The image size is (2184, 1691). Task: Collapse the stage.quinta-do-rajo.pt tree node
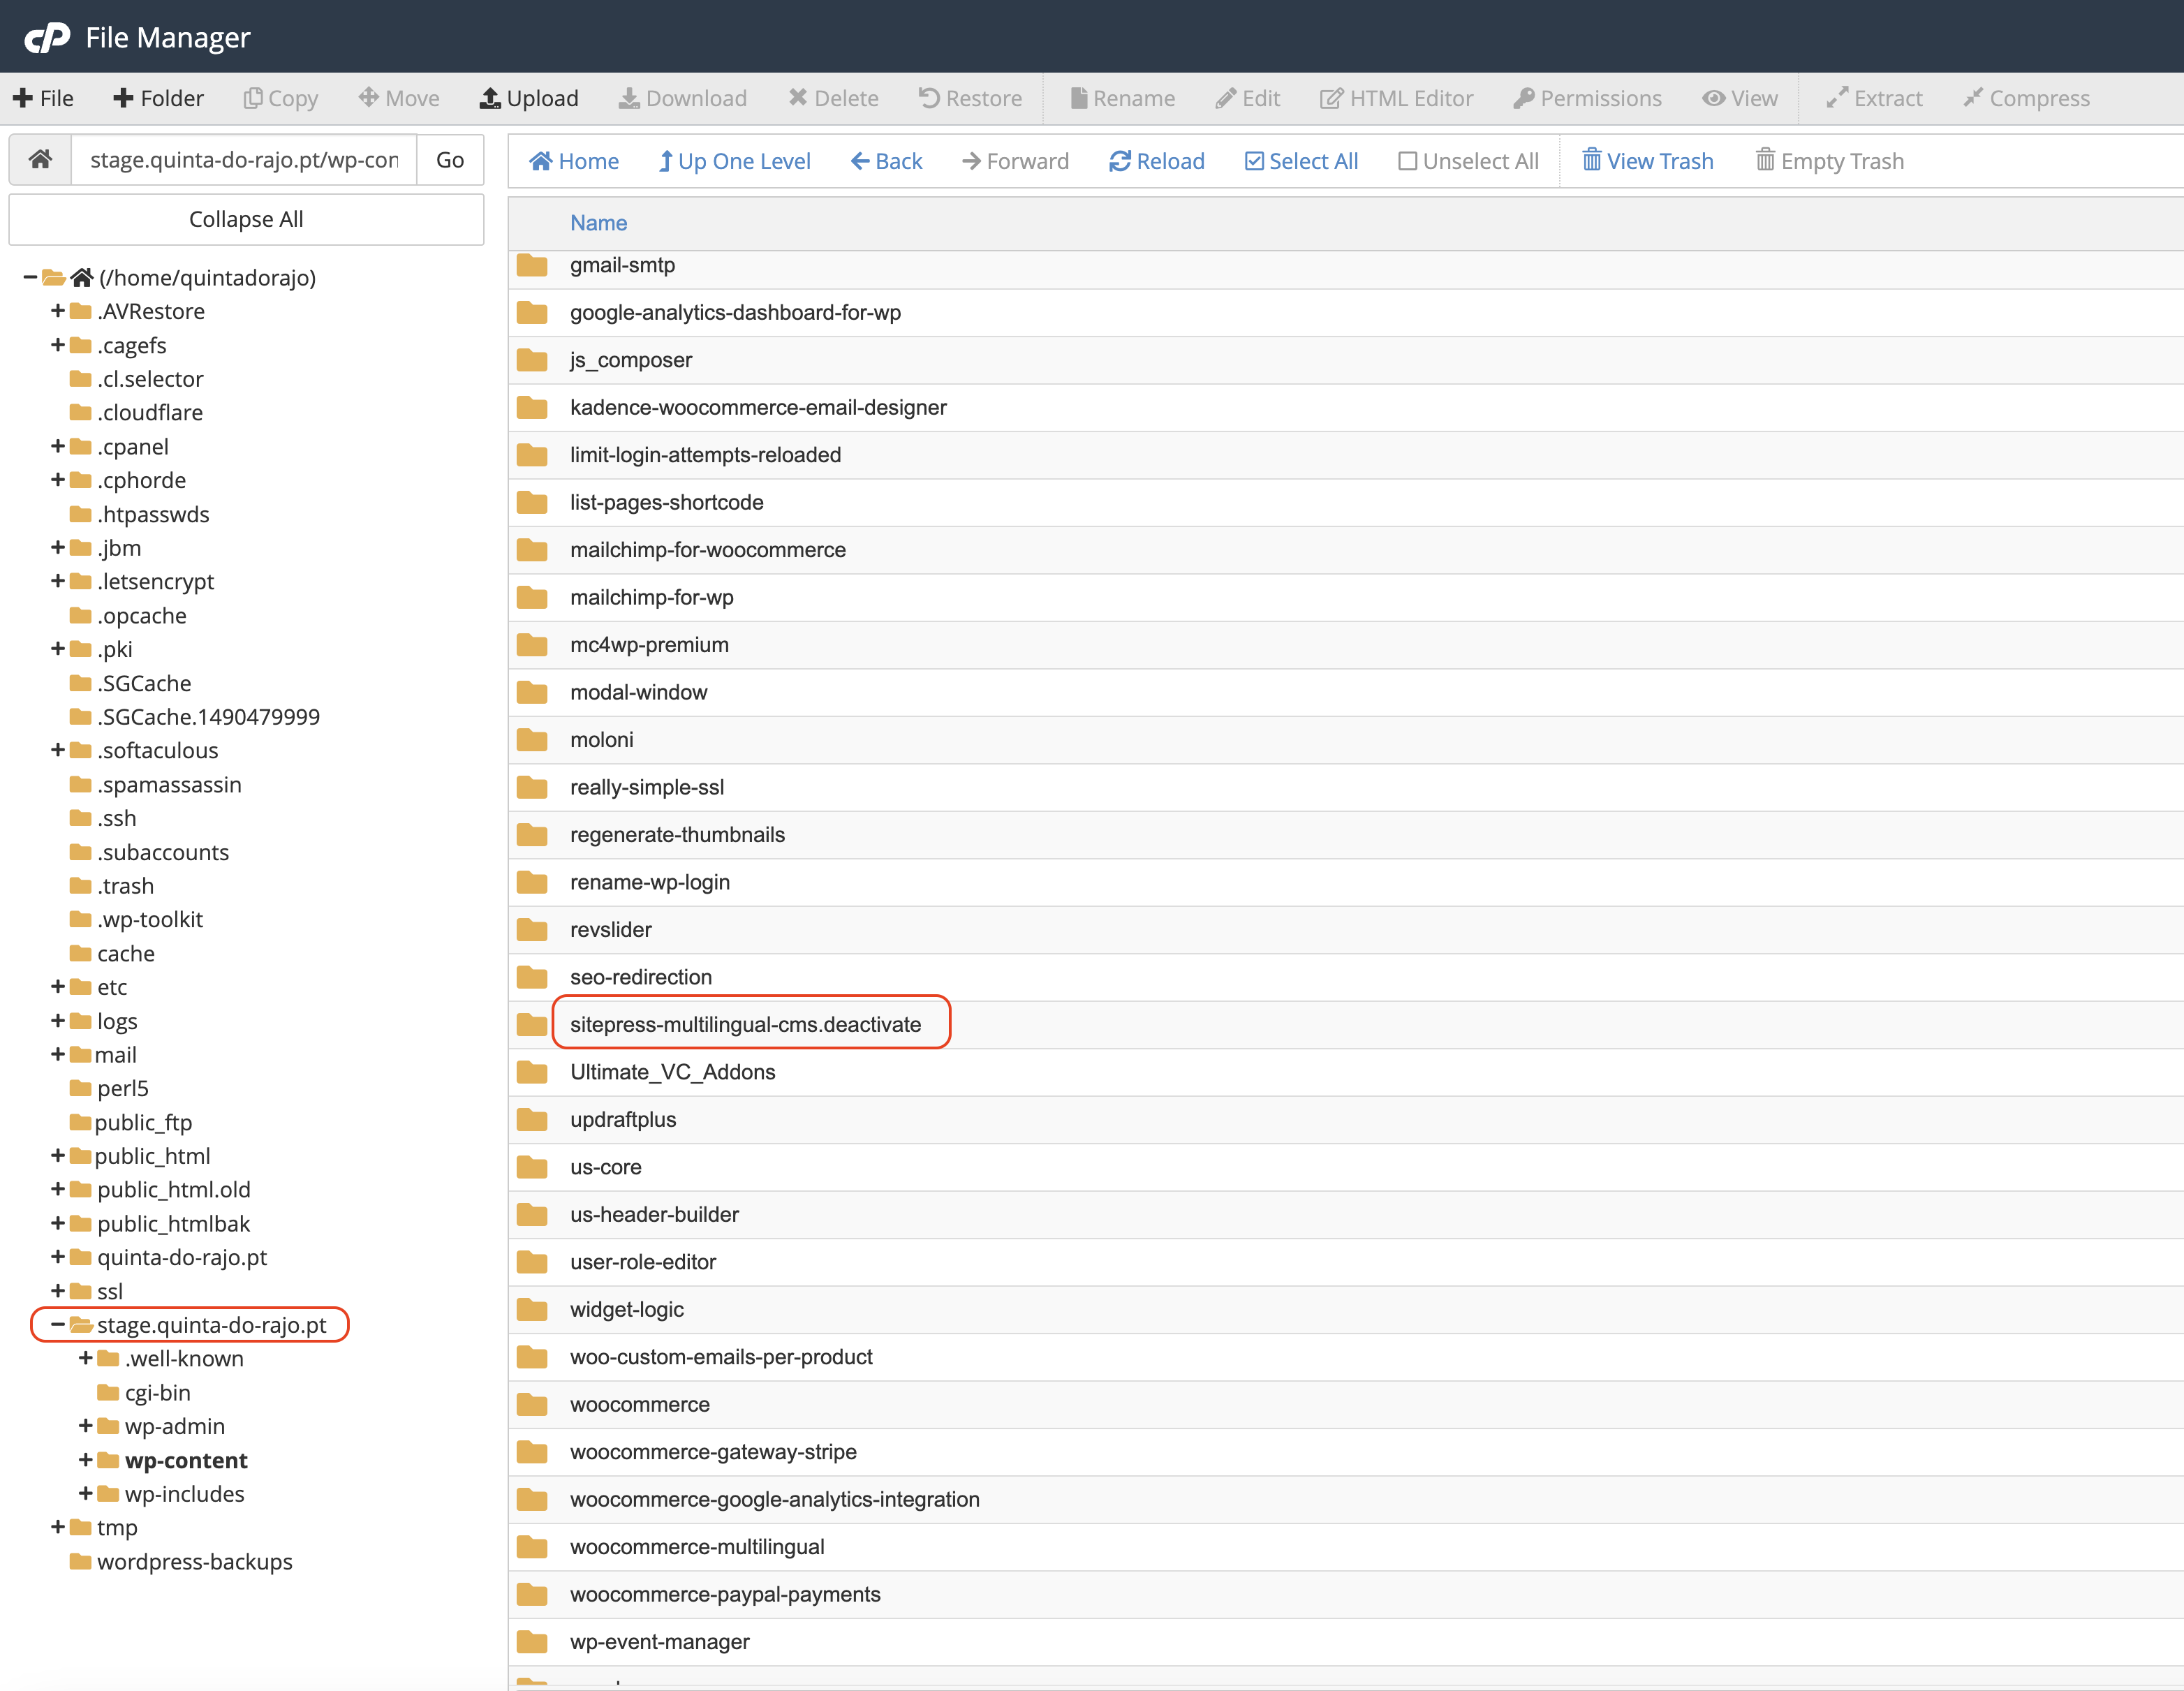coord(58,1325)
